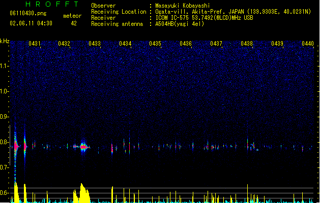320x203 pixels.
Task: Click the 0437 time marker
Action: point(216,43)
